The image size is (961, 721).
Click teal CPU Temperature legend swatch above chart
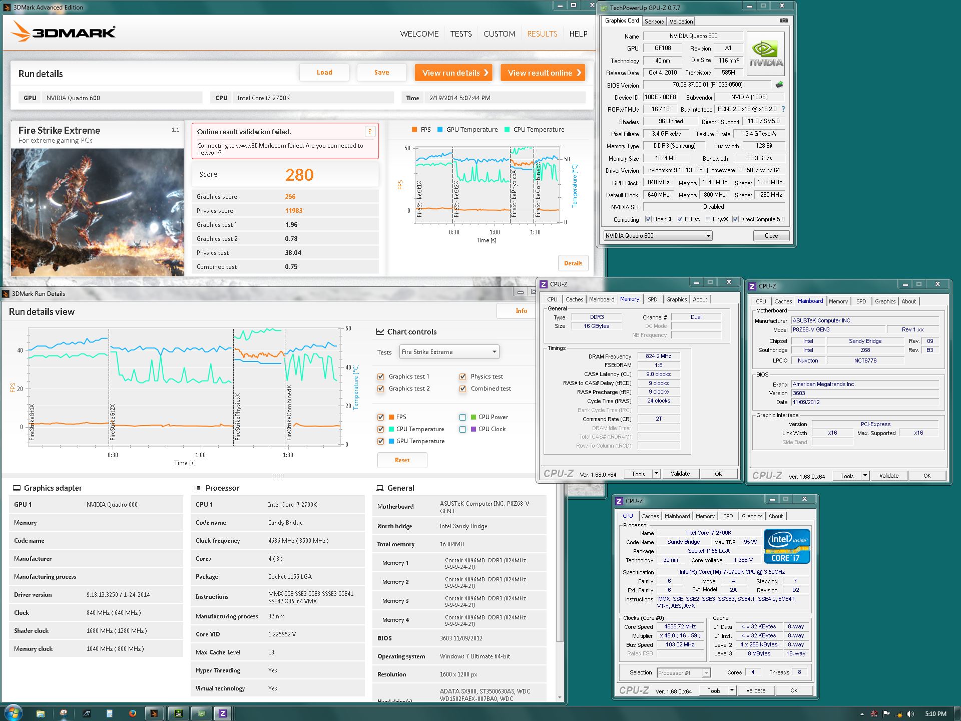(x=507, y=130)
